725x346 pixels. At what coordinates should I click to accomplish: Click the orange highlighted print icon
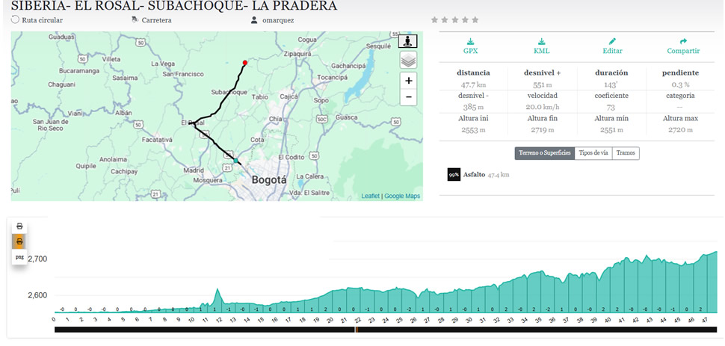(20, 241)
